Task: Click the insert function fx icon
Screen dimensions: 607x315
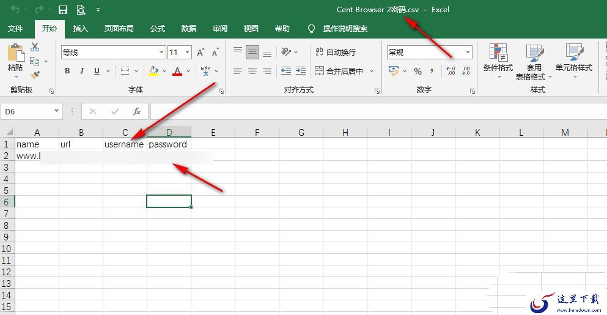Action: (137, 111)
